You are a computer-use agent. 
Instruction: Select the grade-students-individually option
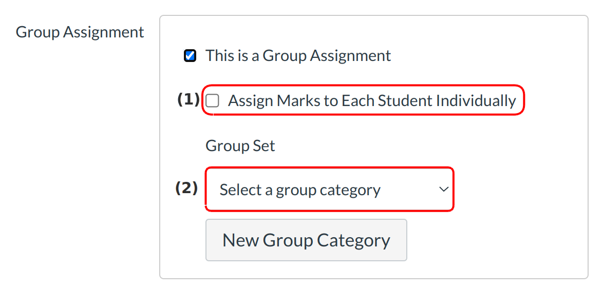[x=212, y=101]
